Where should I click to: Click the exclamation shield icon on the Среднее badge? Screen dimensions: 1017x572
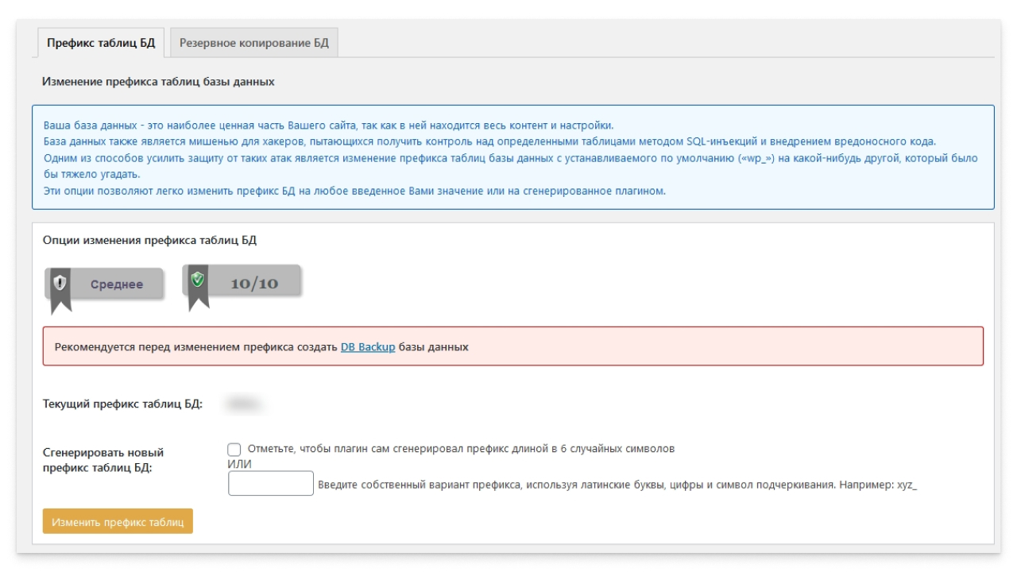pos(59,283)
